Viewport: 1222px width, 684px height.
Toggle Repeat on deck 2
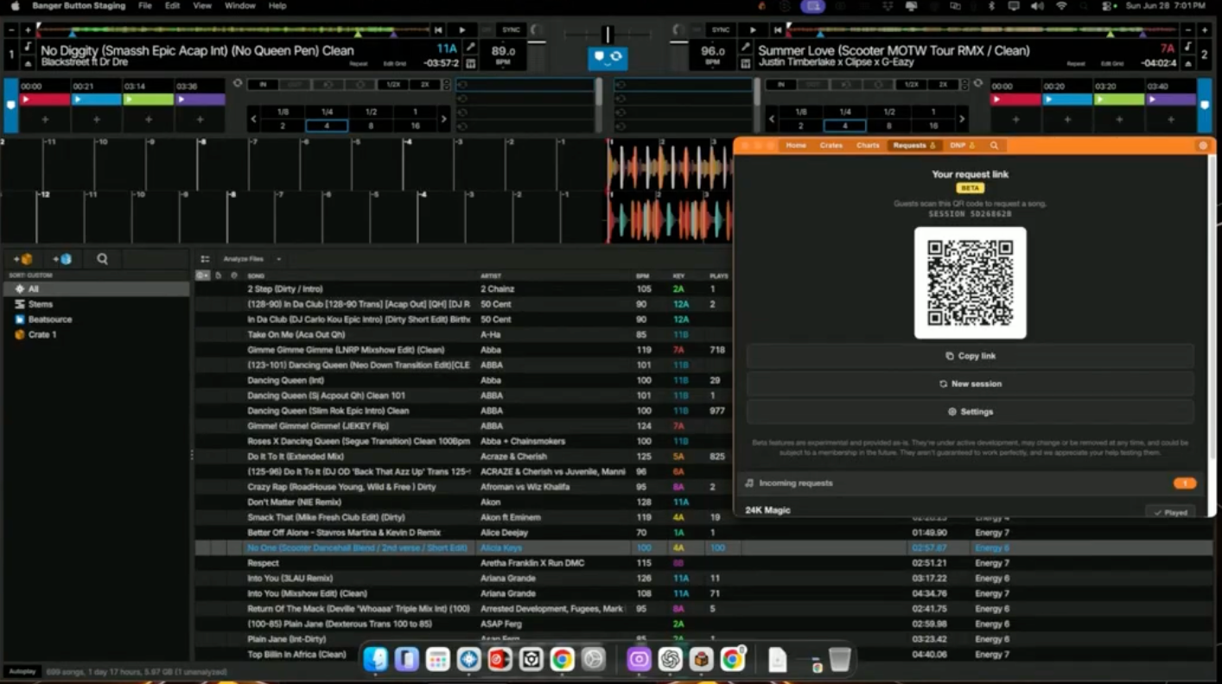point(1076,64)
